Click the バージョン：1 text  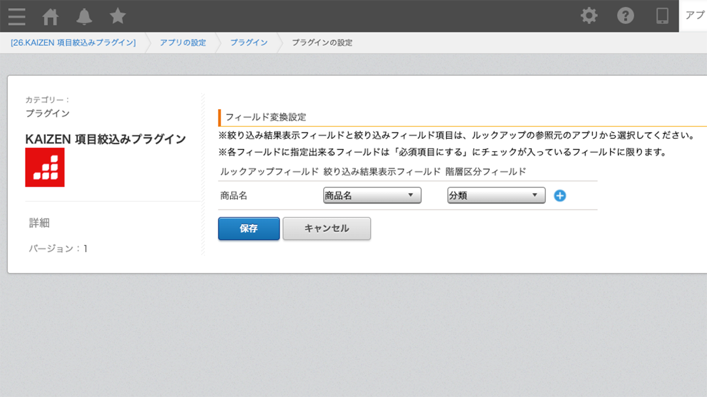point(58,249)
